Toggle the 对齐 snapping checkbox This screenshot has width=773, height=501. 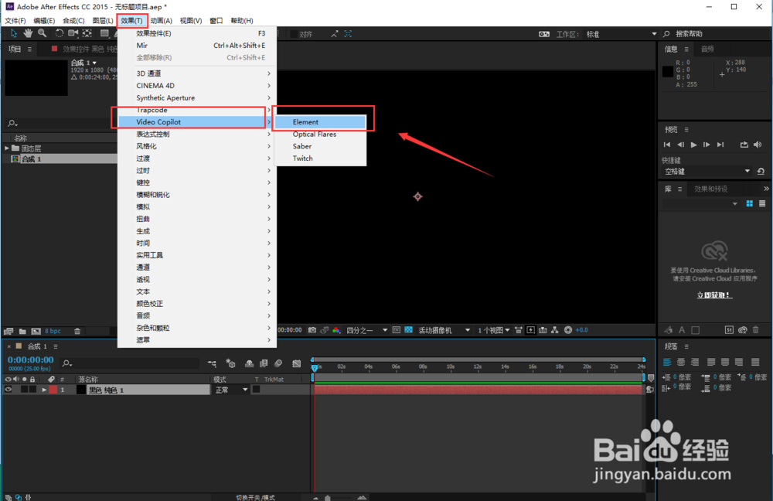(294, 34)
